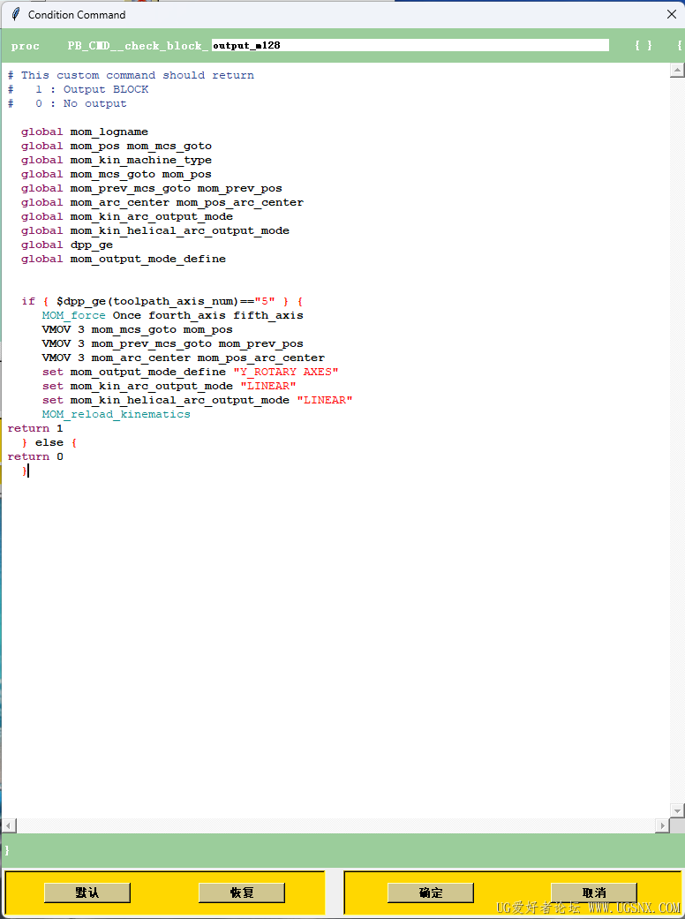The height and width of the screenshot is (919, 685).
Task: Click the 'return 0' line
Action: click(35, 456)
